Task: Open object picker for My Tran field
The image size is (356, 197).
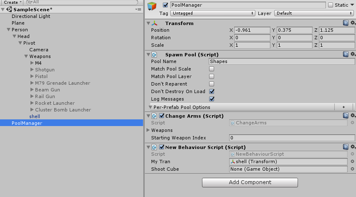Action: tap(352, 162)
